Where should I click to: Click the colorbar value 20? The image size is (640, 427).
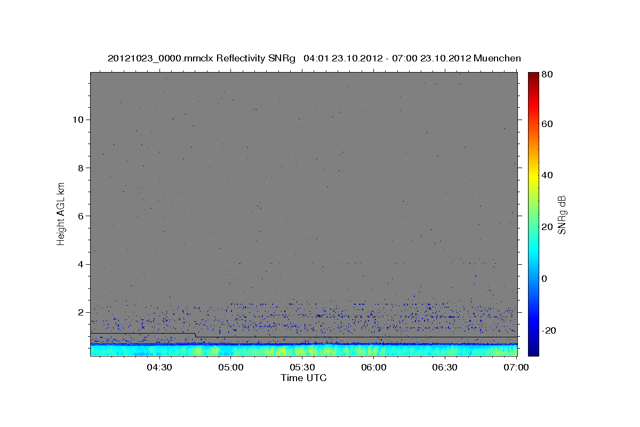547,227
